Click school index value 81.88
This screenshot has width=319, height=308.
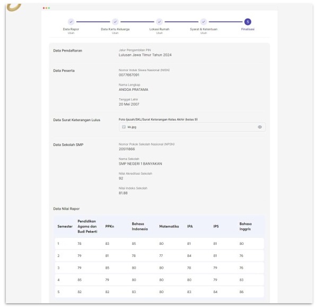click(123, 193)
